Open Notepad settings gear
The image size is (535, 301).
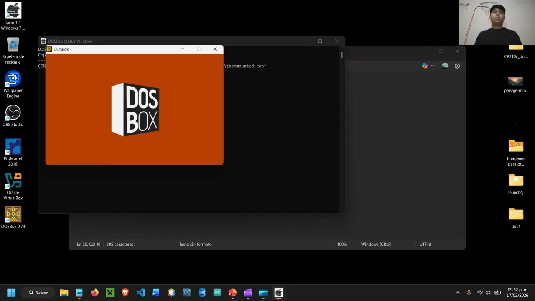point(457,66)
